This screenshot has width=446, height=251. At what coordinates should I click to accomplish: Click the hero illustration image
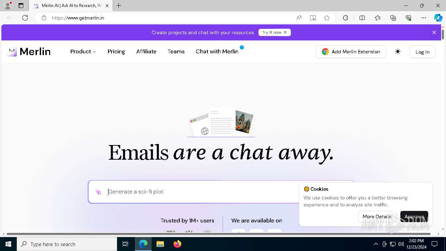pos(221,122)
